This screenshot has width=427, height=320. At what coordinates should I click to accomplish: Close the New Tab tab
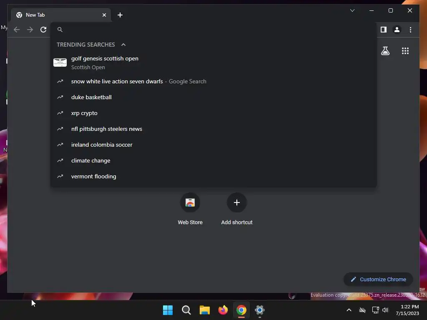coord(104,15)
